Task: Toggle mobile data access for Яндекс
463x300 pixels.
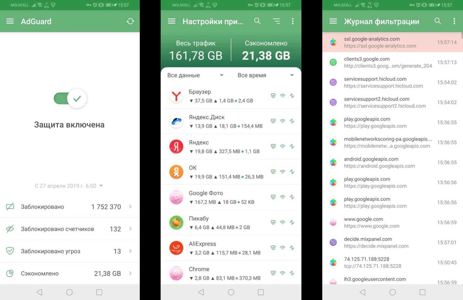Action: (x=292, y=146)
